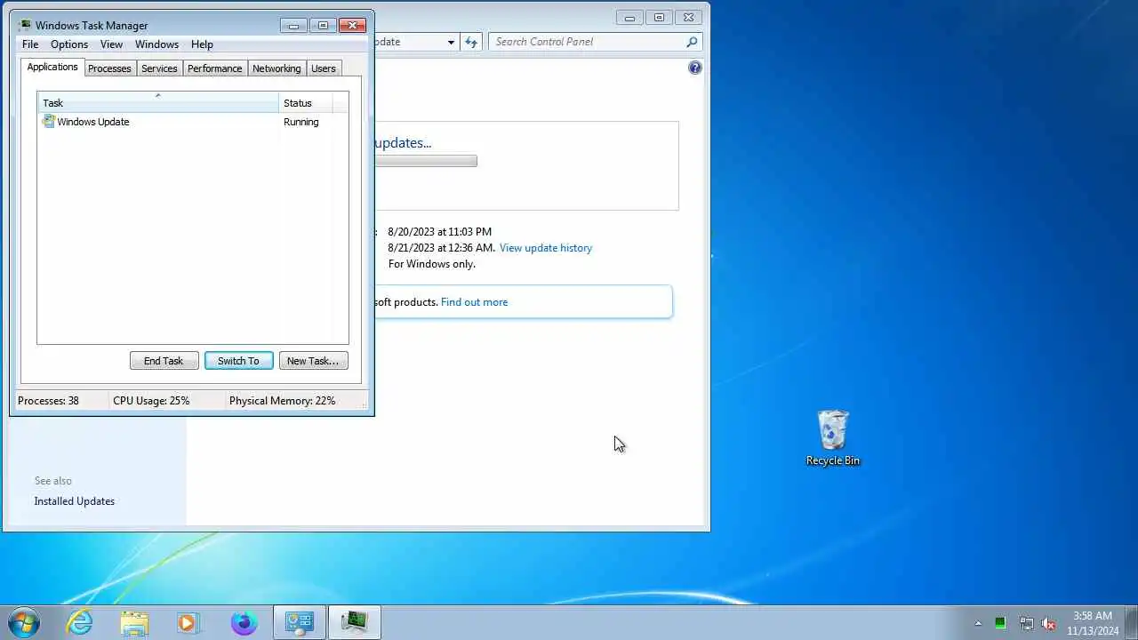Click the View update history link
This screenshot has height=640, width=1138.
[546, 248]
